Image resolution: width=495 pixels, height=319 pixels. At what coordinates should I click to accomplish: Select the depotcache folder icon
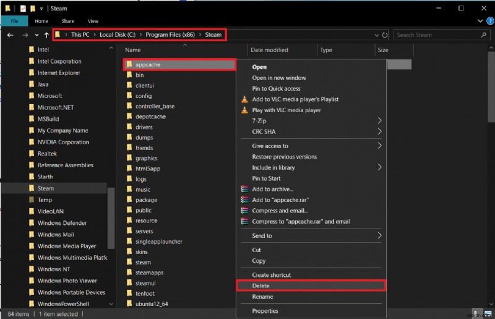(x=129, y=116)
